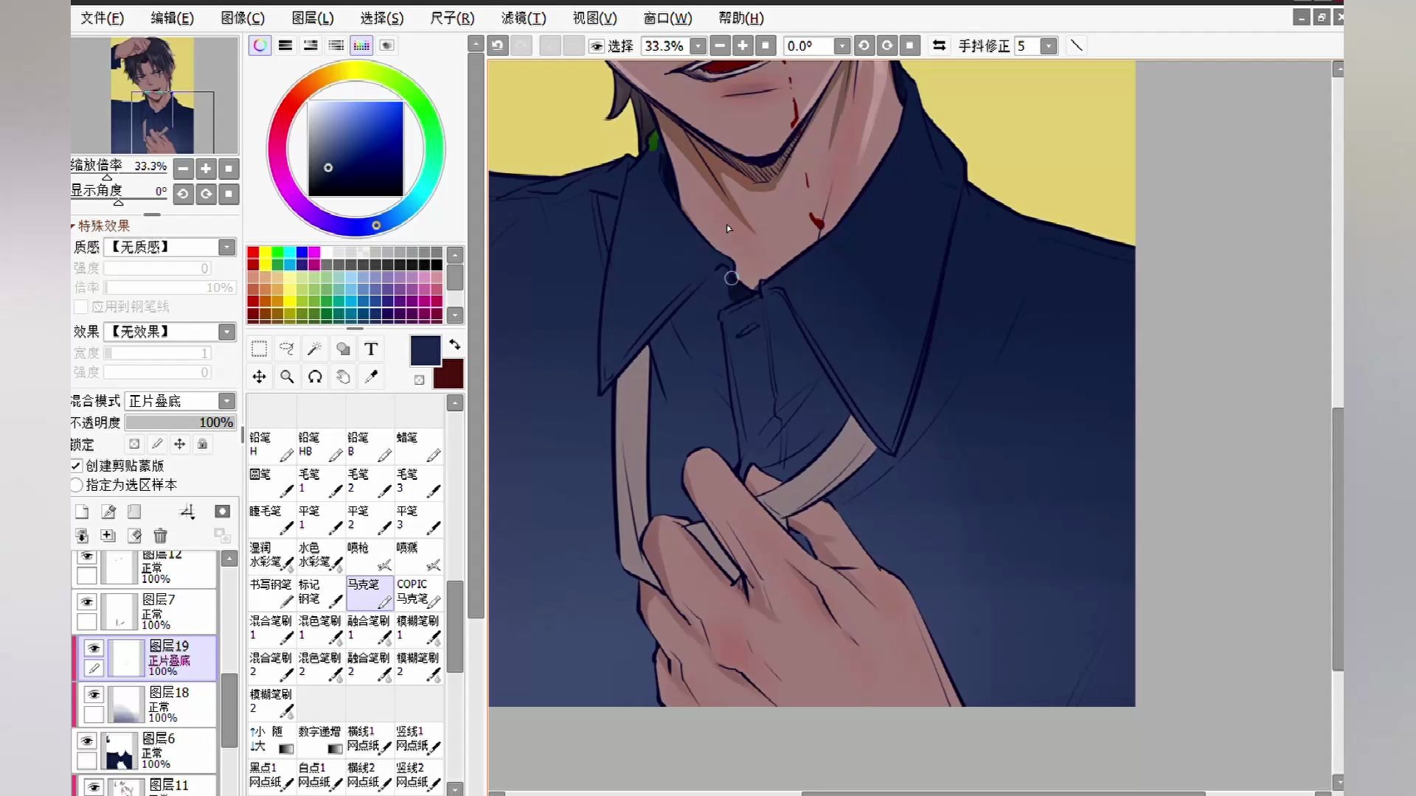Image resolution: width=1416 pixels, height=796 pixels.
Task: Open the 滤镜(T) menu
Action: [x=524, y=18]
